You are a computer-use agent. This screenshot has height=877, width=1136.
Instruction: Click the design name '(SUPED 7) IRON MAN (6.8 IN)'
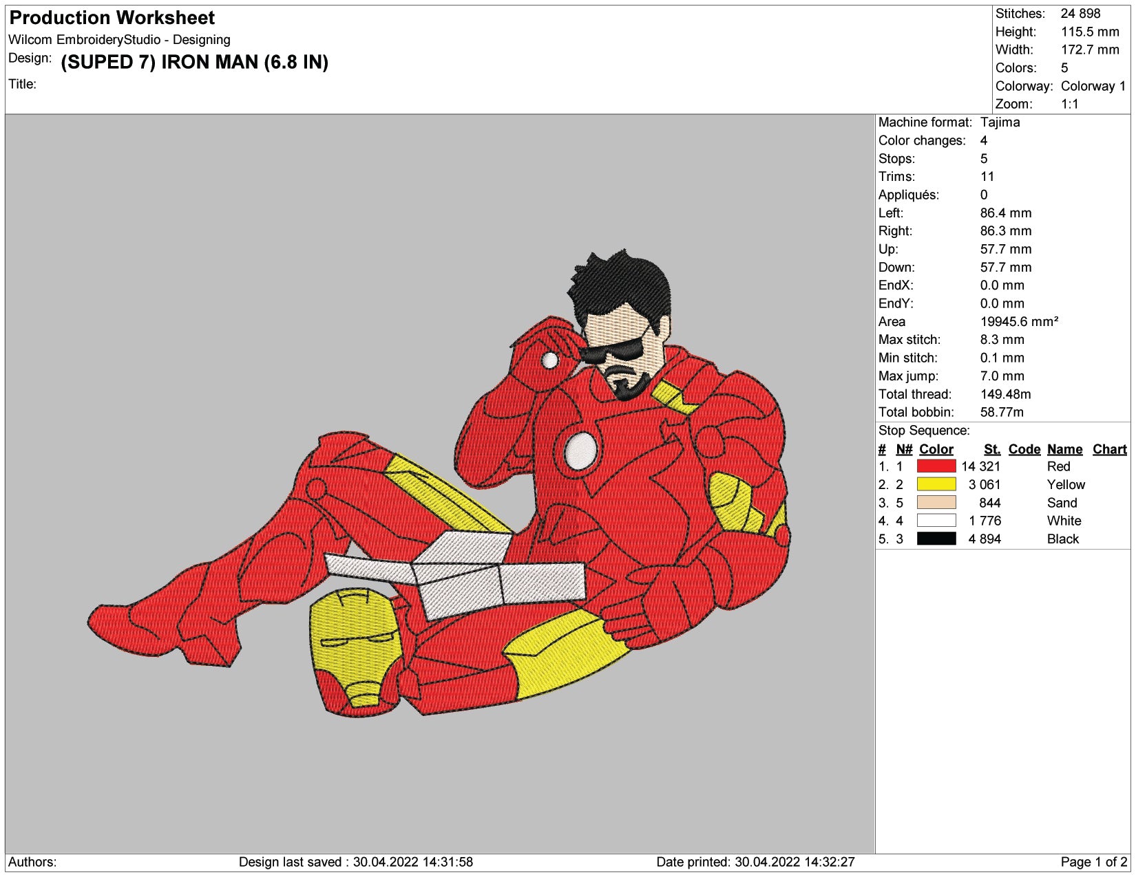[x=195, y=62]
